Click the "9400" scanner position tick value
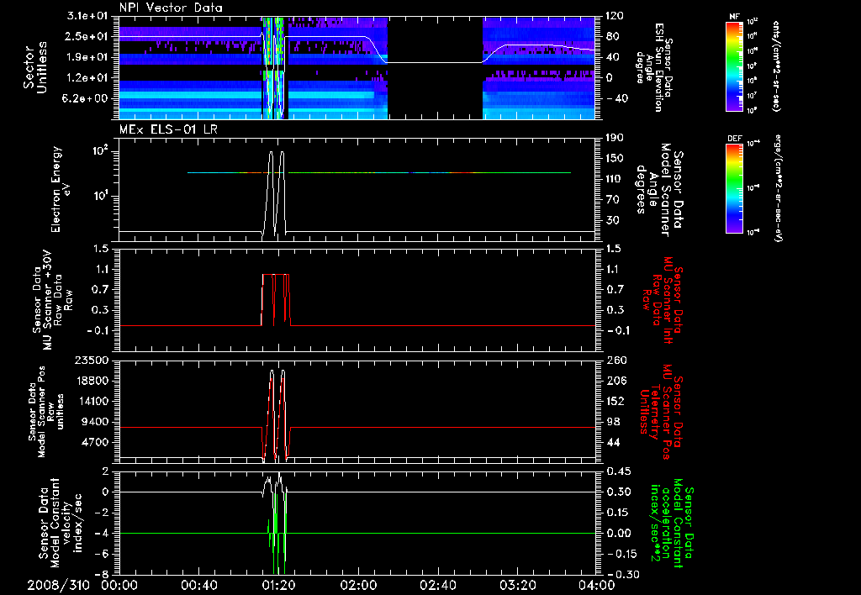Viewport: 861px width, 595px height. click(95, 422)
